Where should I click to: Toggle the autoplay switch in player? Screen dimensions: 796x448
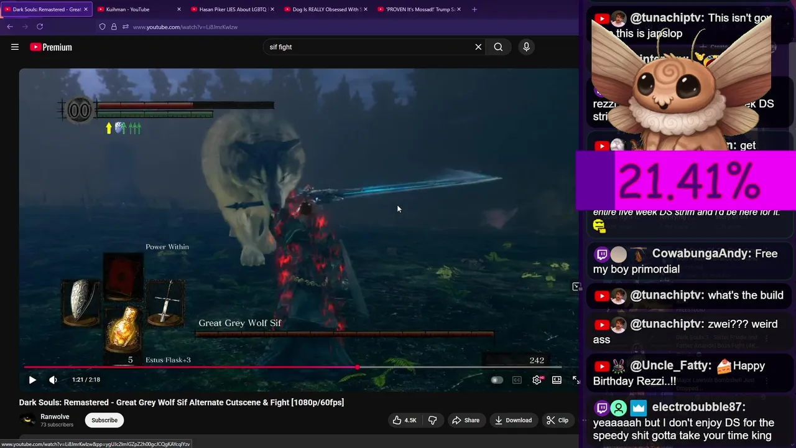(x=496, y=380)
